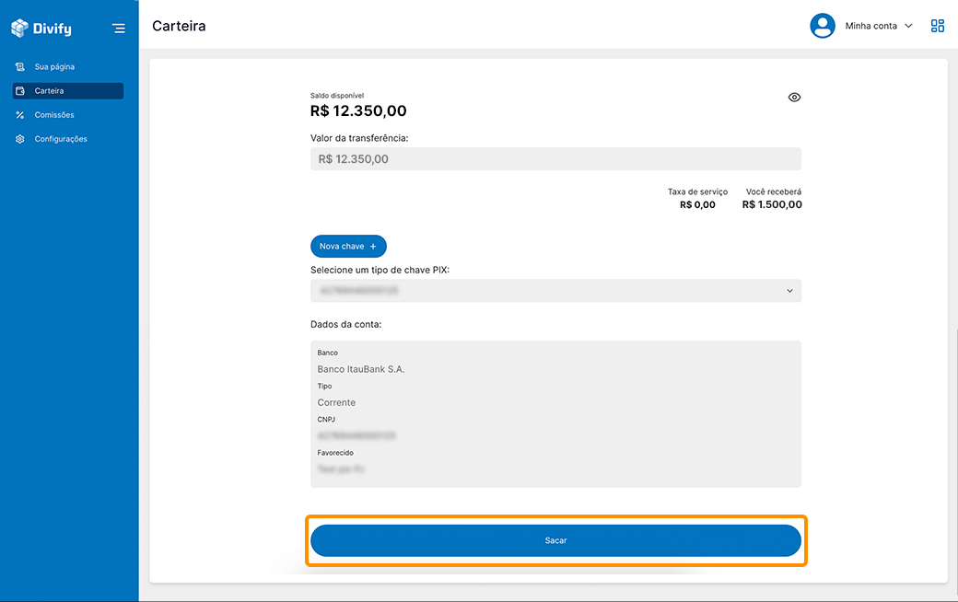Open the PIX key type dropdown
This screenshot has height=602, width=958.
pos(555,291)
